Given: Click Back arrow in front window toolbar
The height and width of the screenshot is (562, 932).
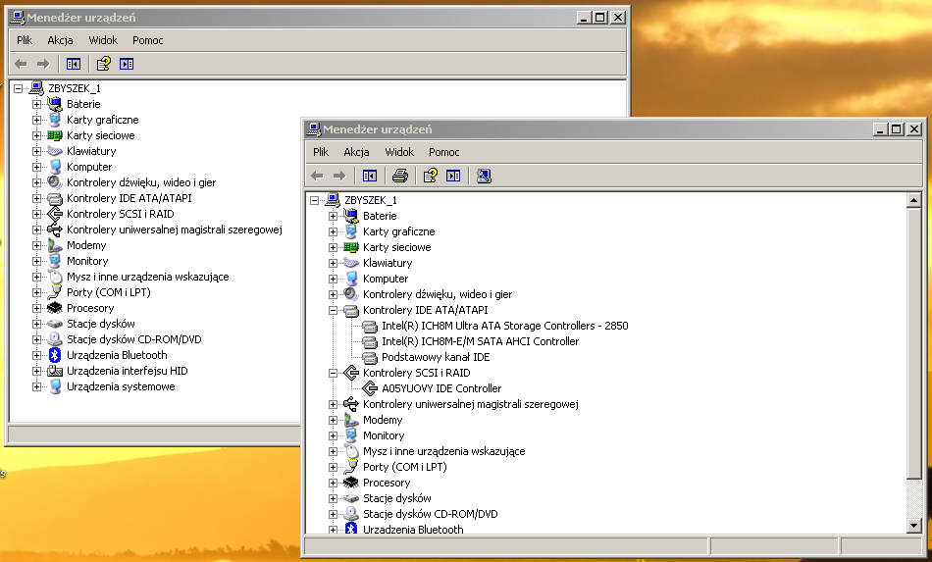Looking at the screenshot, I should pos(318,176).
